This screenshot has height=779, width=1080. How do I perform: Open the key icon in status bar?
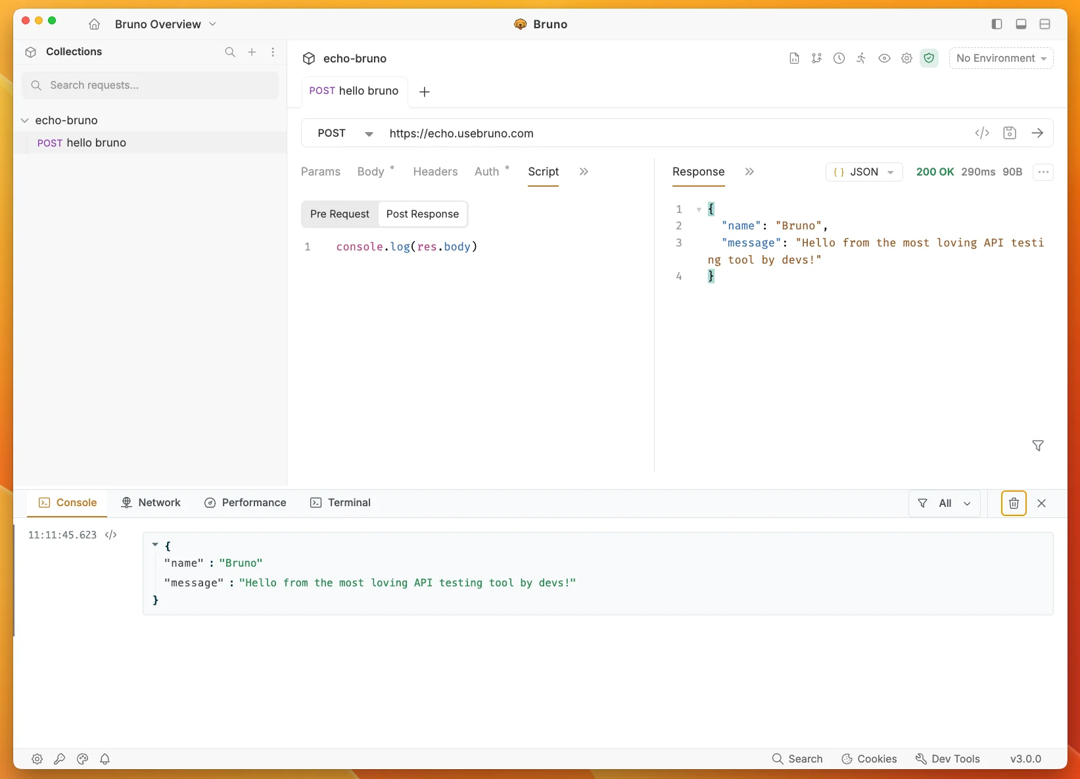(59, 759)
